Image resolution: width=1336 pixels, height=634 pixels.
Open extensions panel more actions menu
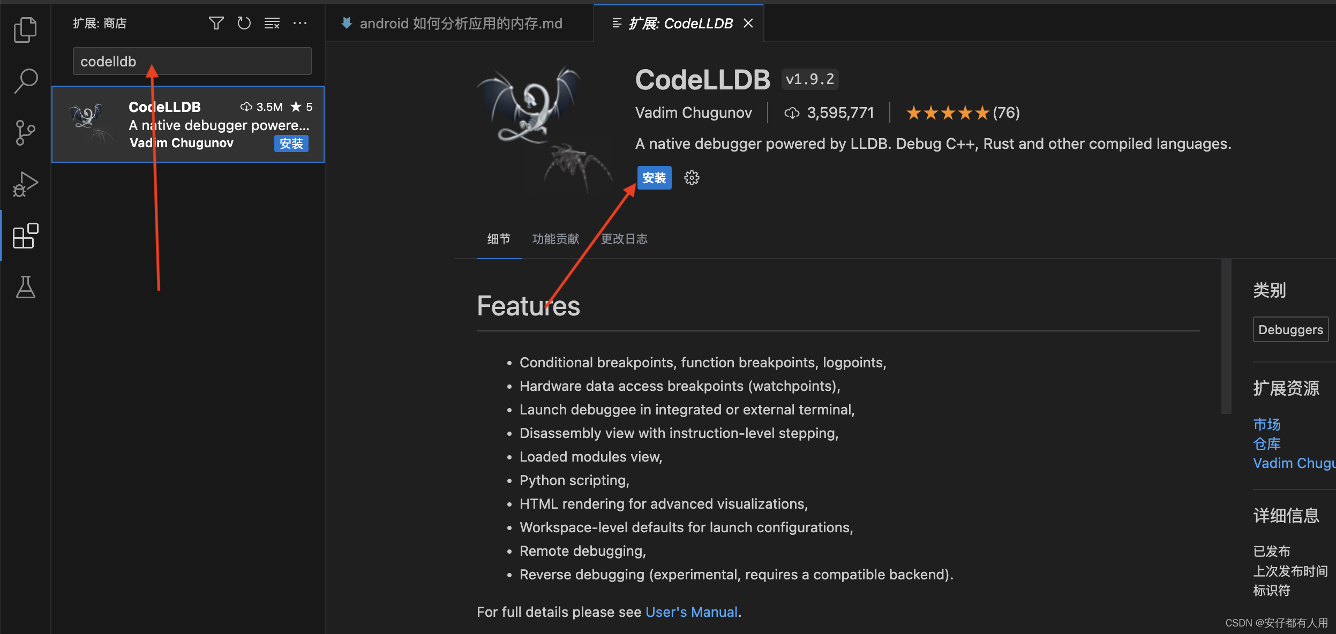tap(300, 23)
